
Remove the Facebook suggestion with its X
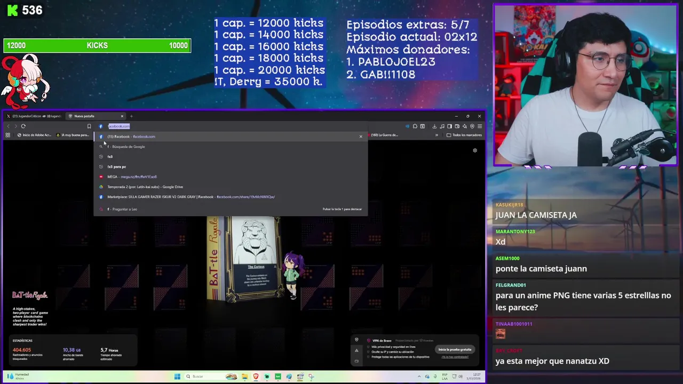pos(361,137)
